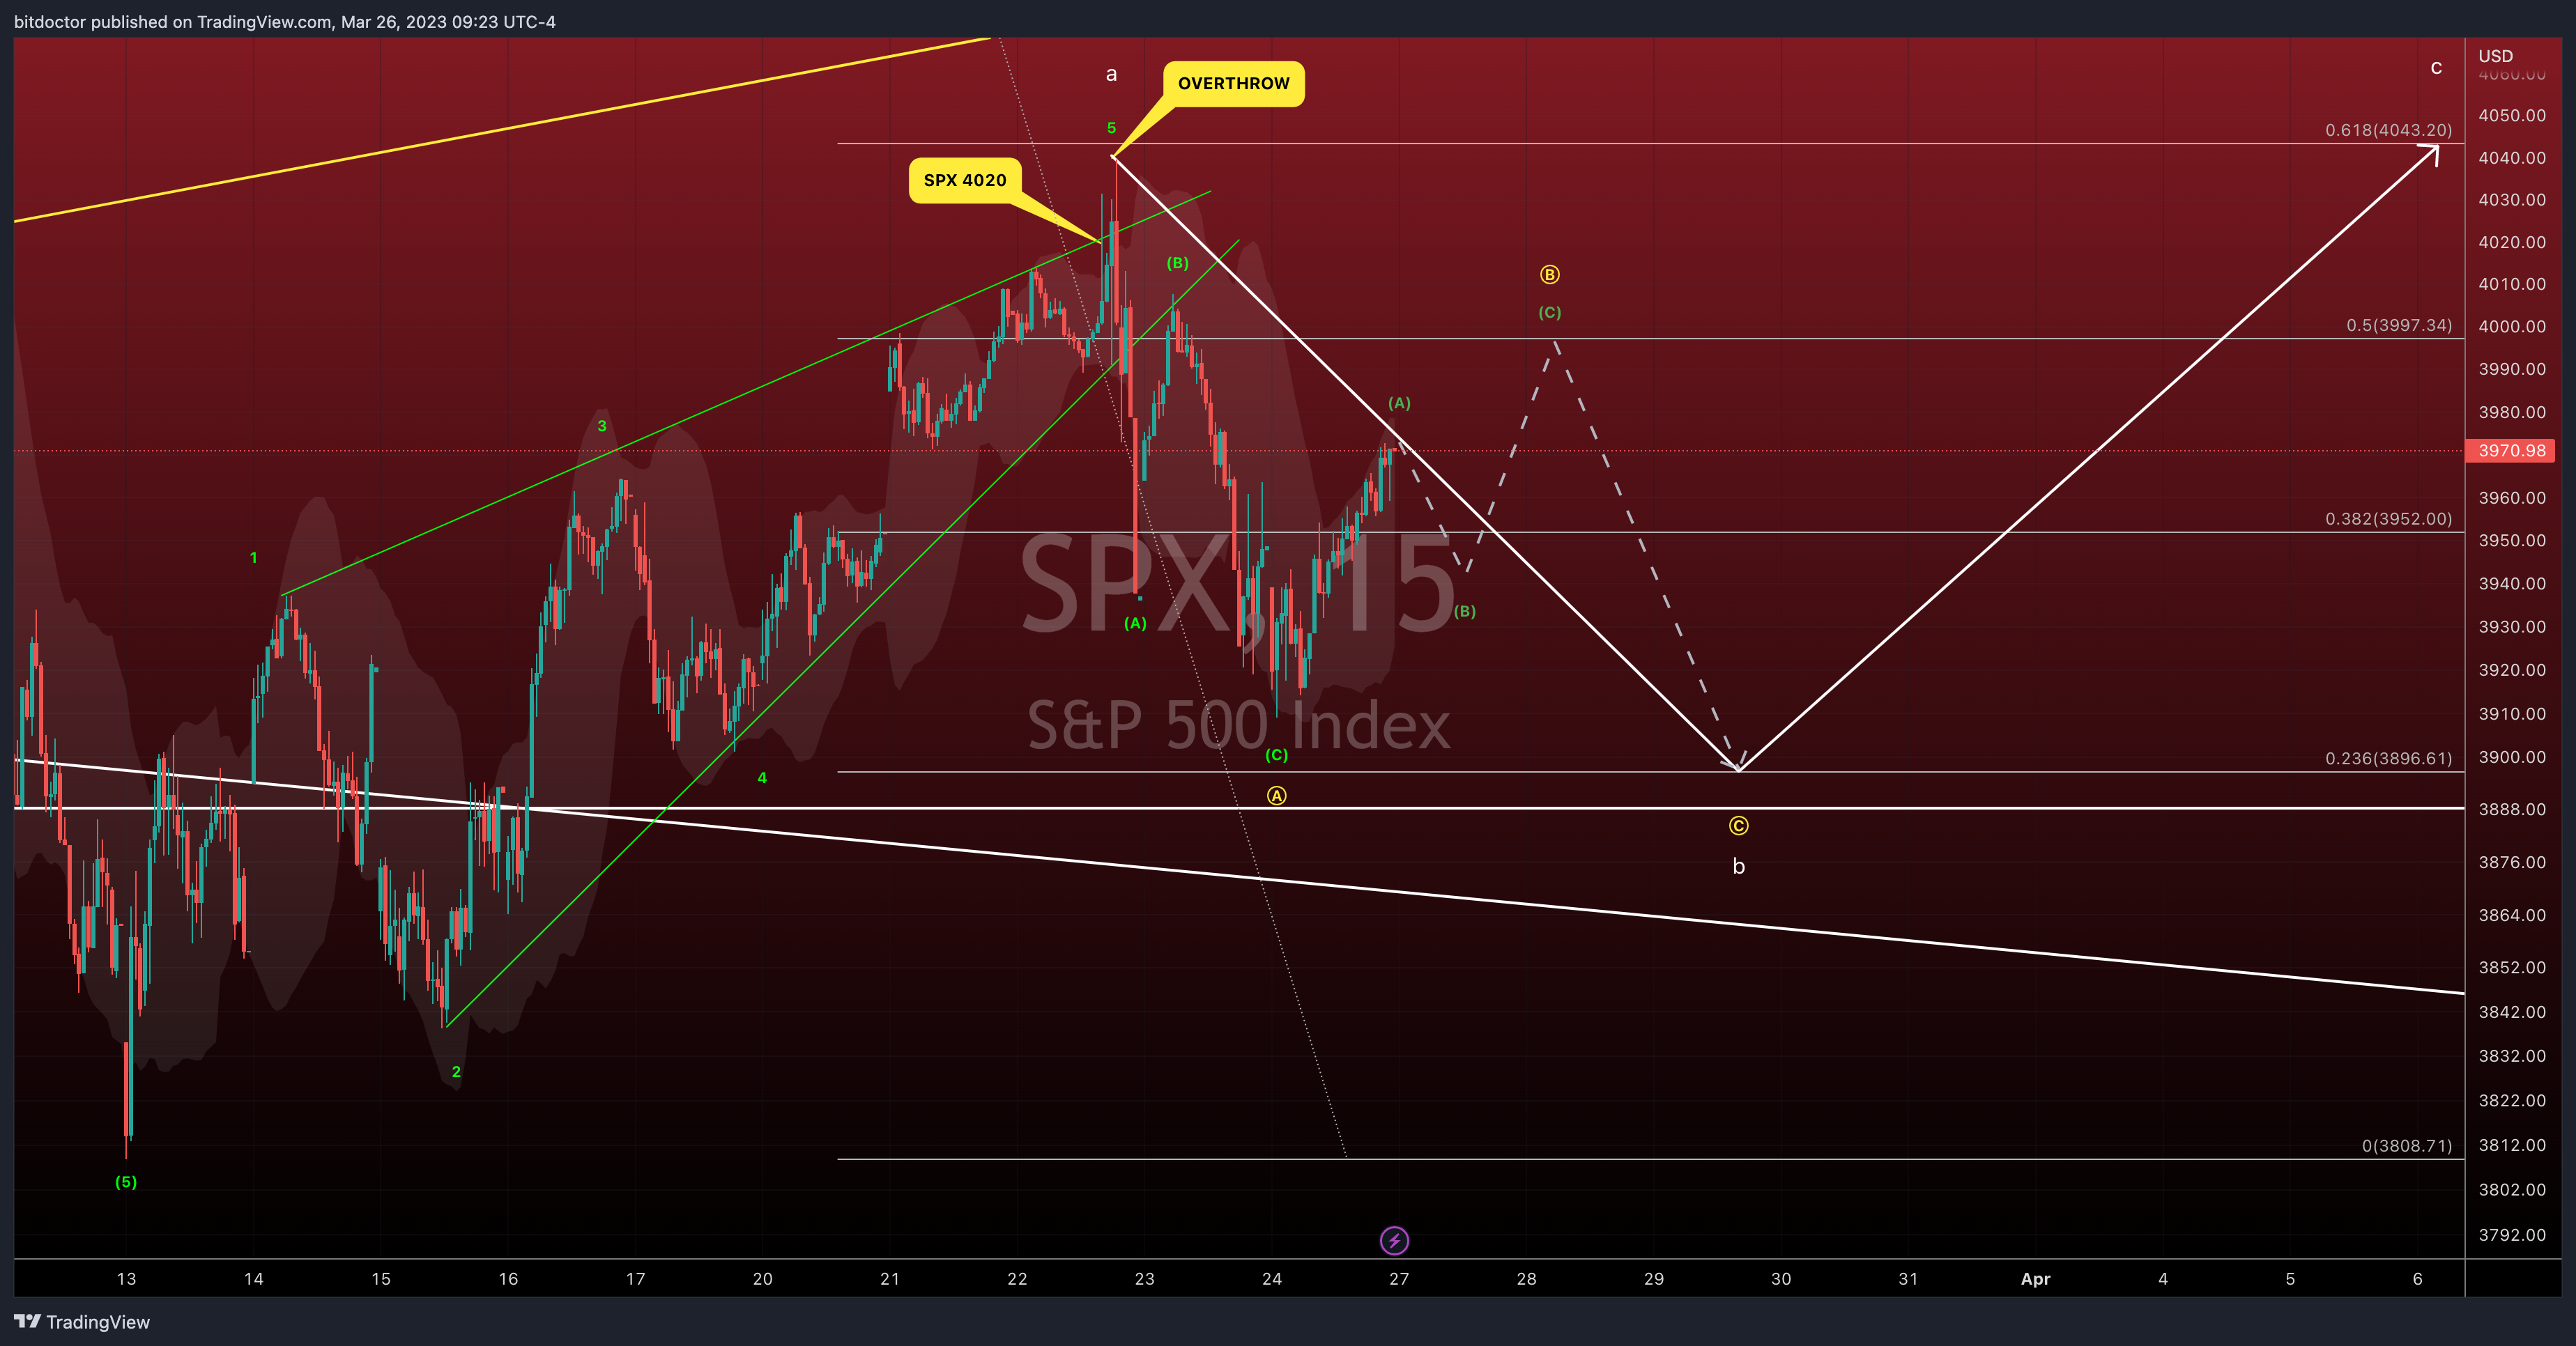Click the date 27 on time axis

tap(1399, 1279)
